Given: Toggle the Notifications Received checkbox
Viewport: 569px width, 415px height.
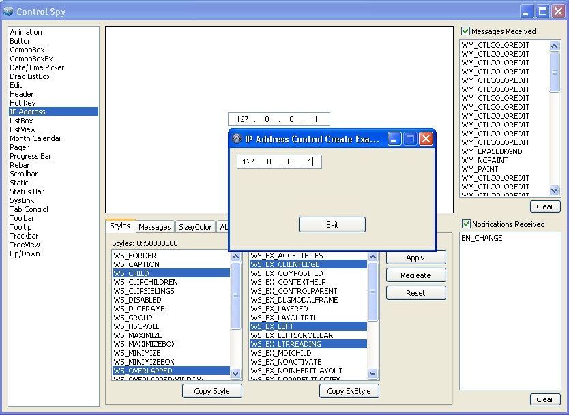Looking at the screenshot, I should click(x=465, y=224).
